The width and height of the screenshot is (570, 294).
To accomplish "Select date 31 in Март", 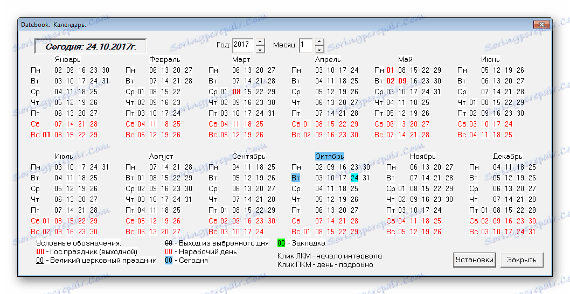I will [272, 114].
